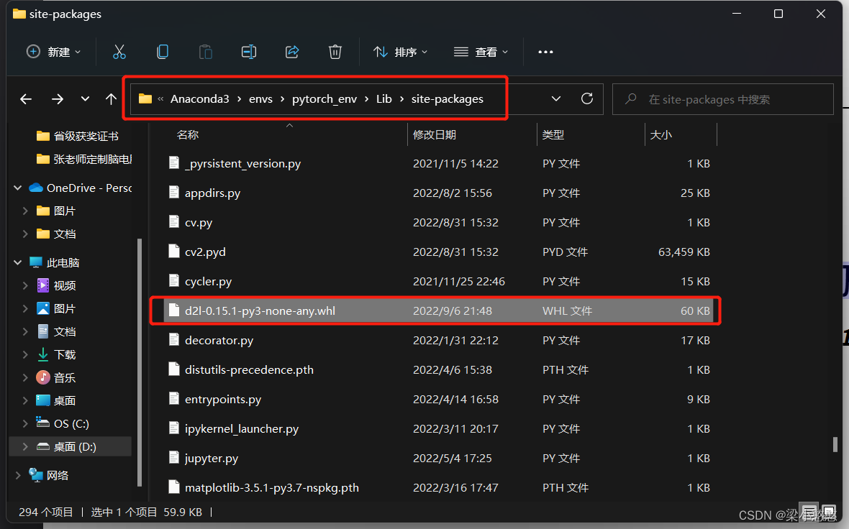Collapse the 此电脑 node
This screenshot has width=849, height=529.
pos(18,262)
